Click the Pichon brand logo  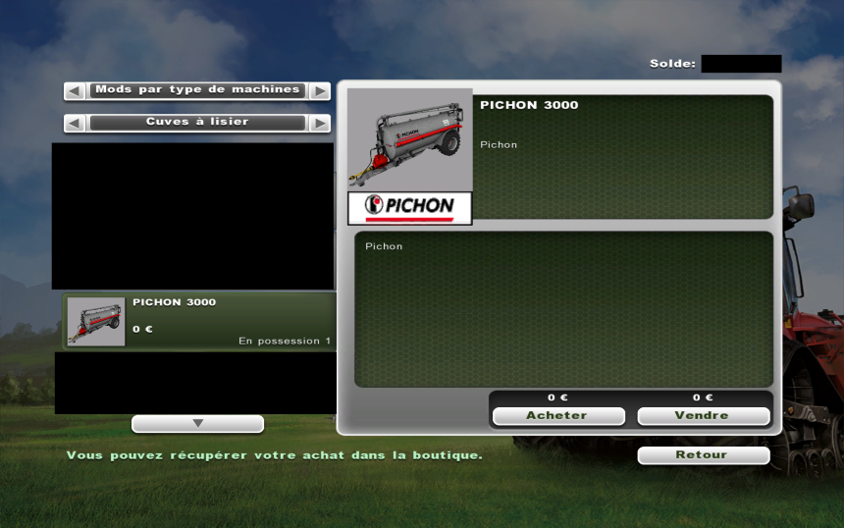409,208
